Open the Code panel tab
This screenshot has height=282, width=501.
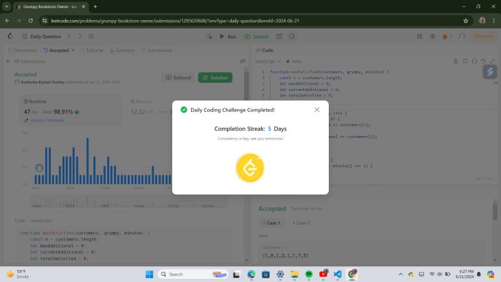coord(264,50)
